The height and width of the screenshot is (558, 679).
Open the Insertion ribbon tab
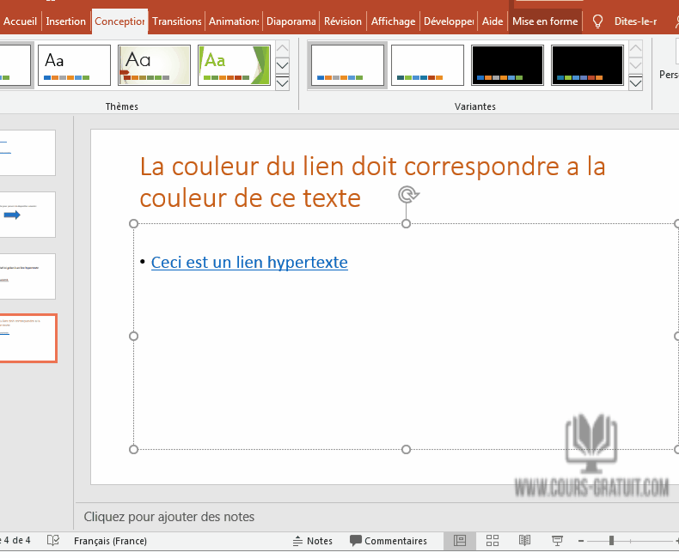point(66,21)
